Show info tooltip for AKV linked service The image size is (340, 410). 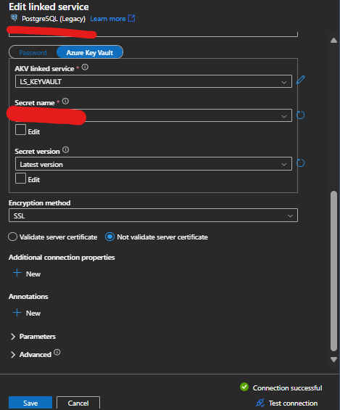click(x=85, y=67)
